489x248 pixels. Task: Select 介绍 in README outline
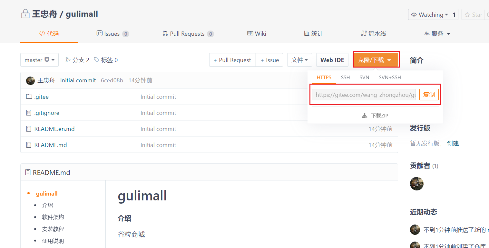pos(47,205)
